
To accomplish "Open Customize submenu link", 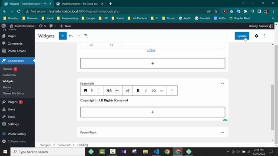I will point(9,75).
